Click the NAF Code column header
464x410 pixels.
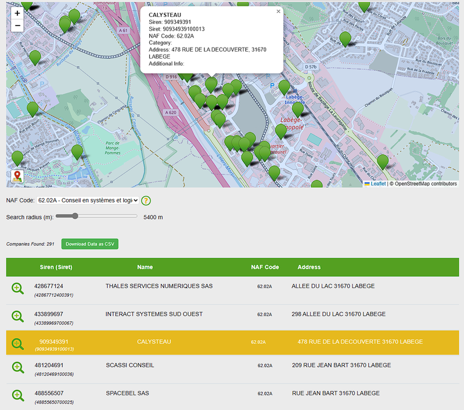265,267
